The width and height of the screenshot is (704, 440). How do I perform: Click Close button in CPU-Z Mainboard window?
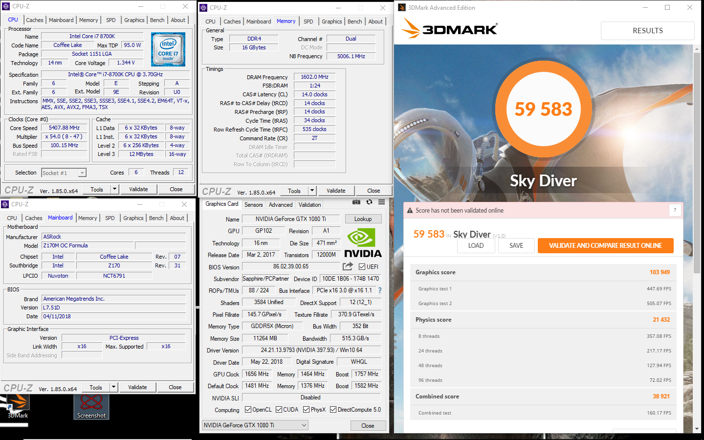[x=175, y=387]
